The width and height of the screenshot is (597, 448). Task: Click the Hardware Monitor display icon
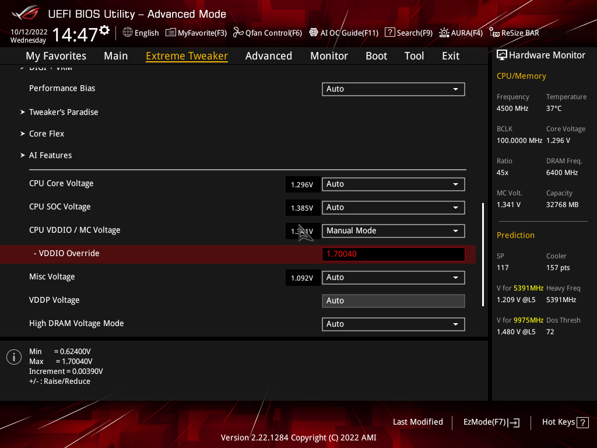point(502,55)
